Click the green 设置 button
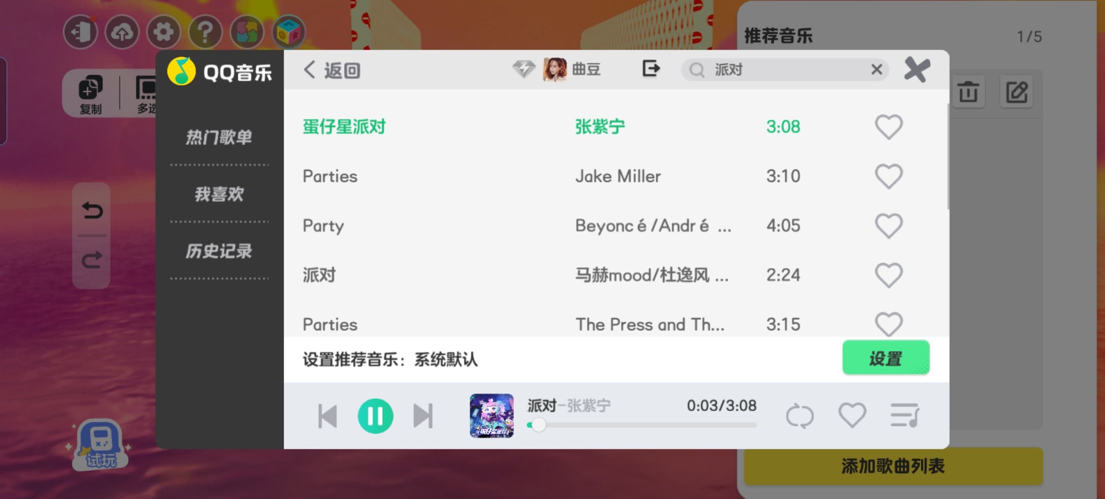Image resolution: width=1105 pixels, height=499 pixels. (x=886, y=358)
